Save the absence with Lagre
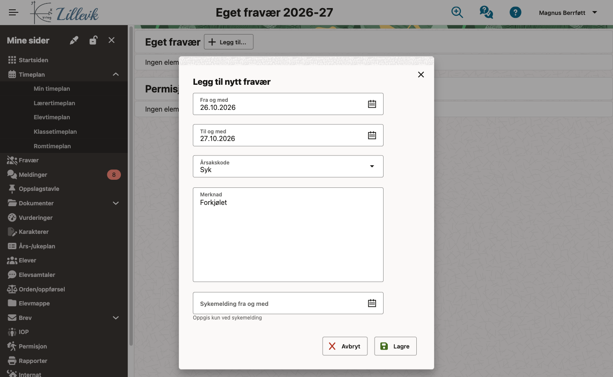The height and width of the screenshot is (377, 613). click(x=395, y=346)
